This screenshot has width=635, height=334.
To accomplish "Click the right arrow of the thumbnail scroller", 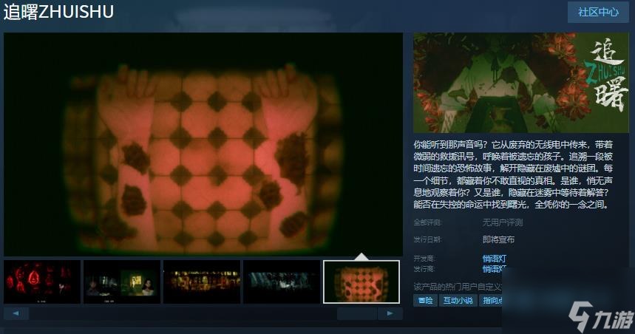I will 390,313.
